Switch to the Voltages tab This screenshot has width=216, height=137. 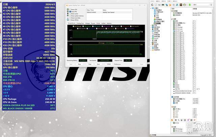point(87,23)
